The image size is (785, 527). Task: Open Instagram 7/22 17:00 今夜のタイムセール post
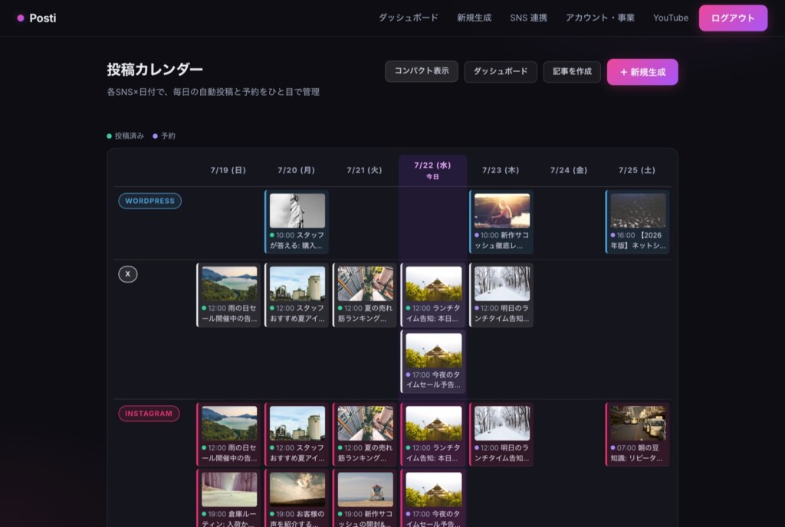pos(433,499)
